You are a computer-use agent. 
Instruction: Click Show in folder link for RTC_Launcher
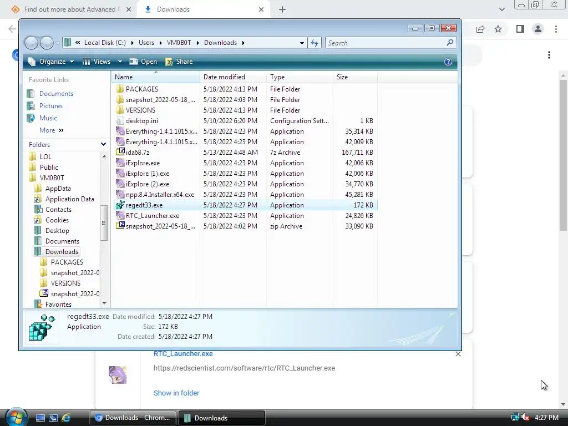[x=176, y=393]
